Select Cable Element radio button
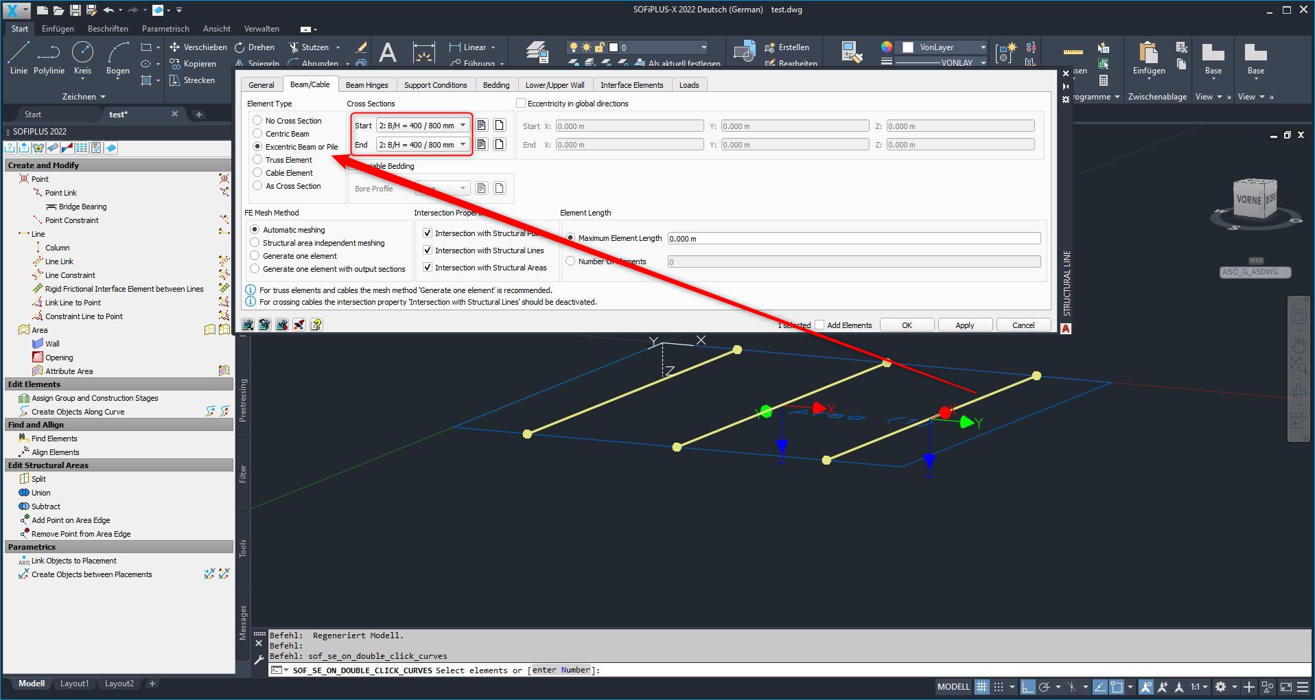This screenshot has width=1315, height=700. pos(258,173)
